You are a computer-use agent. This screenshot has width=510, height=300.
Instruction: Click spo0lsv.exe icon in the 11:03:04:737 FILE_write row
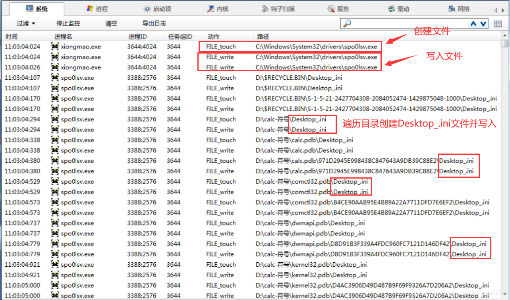(55, 233)
